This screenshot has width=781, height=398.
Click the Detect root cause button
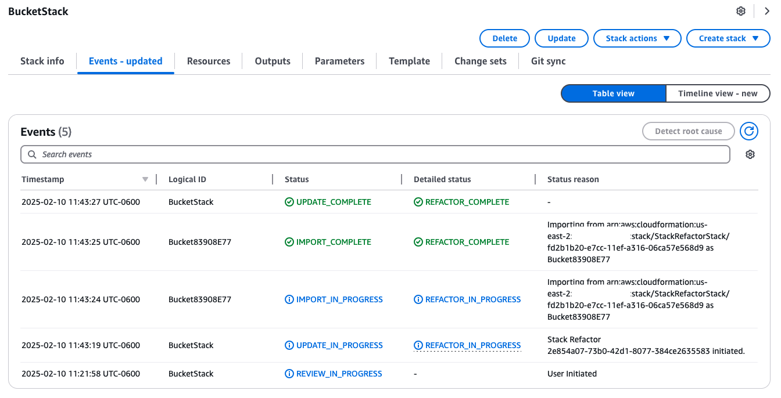(x=688, y=132)
